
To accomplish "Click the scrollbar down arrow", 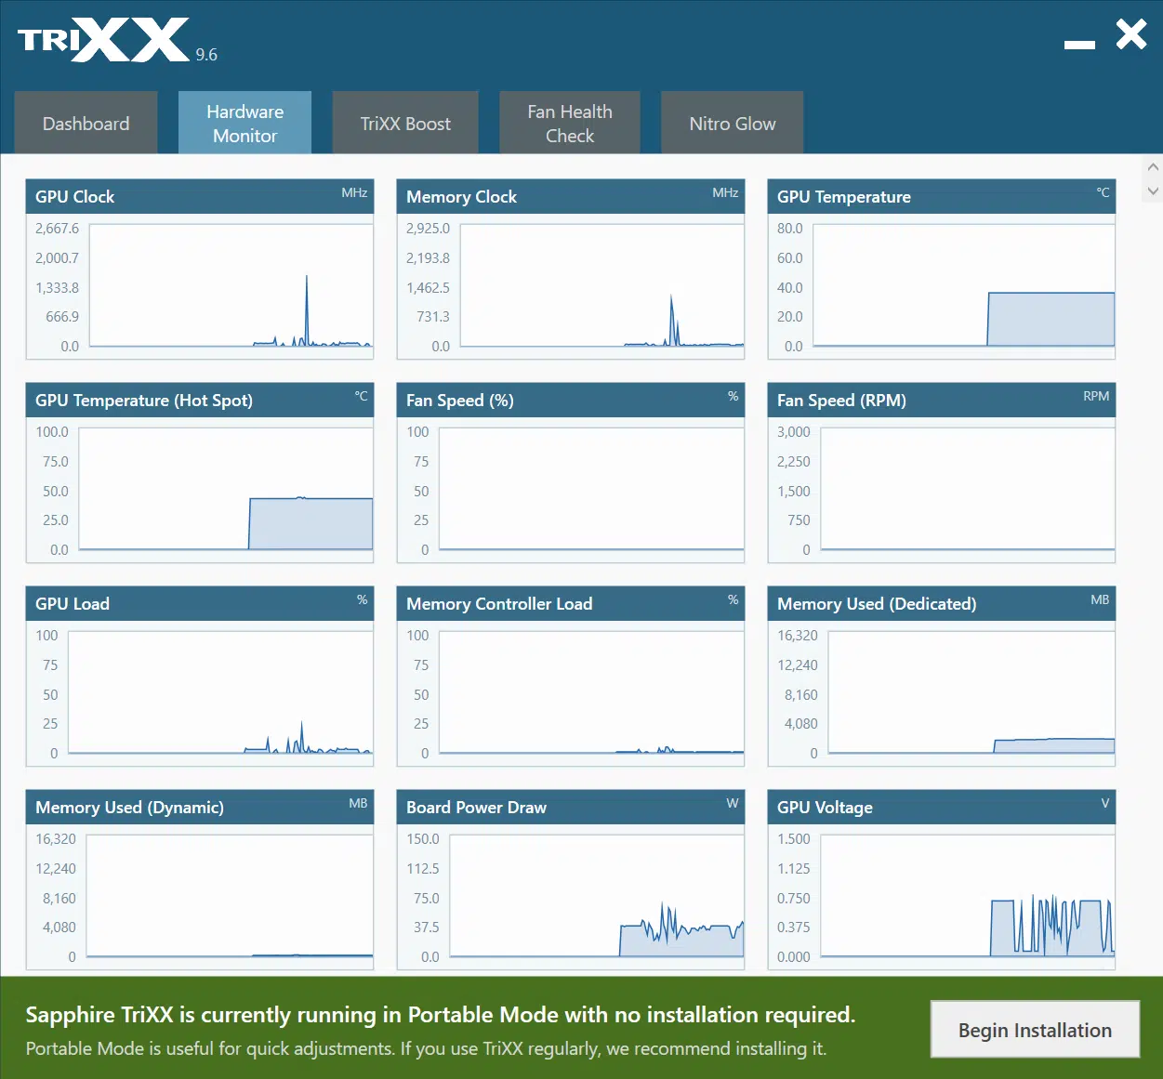I will coord(1153,191).
